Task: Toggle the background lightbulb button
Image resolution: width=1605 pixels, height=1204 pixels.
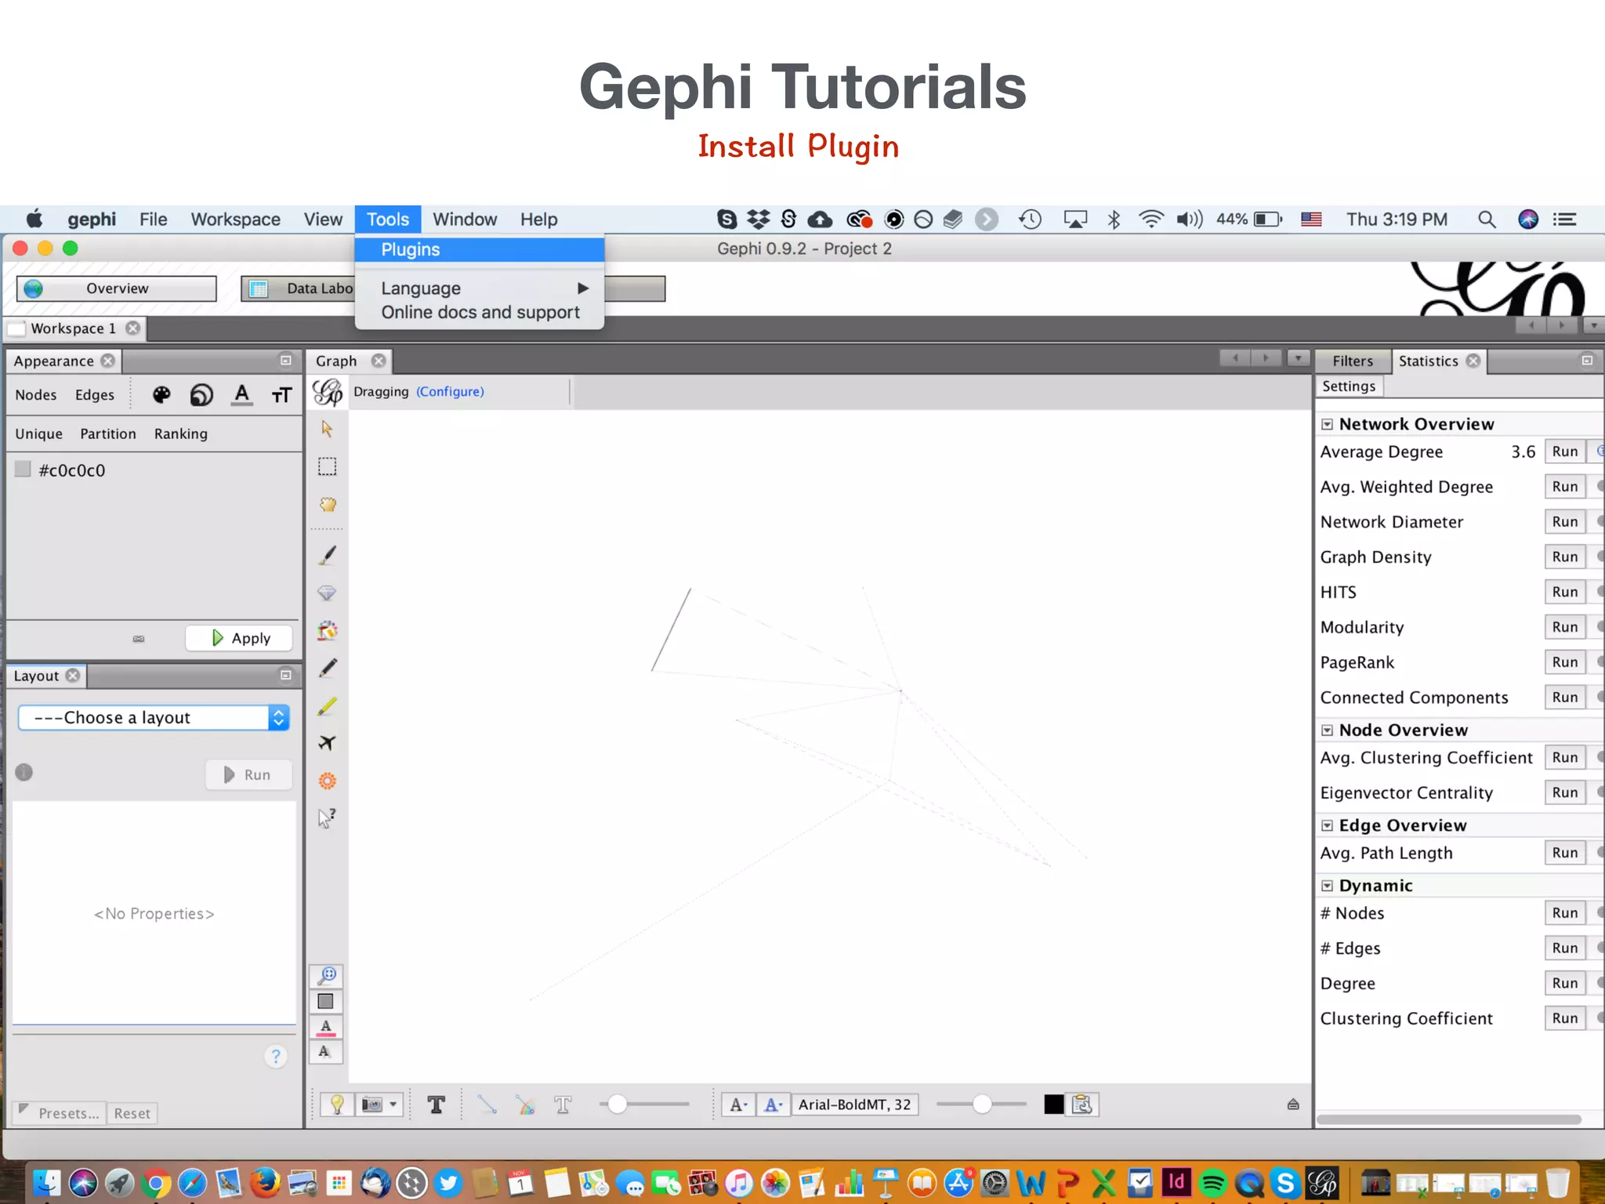Action: [x=337, y=1104]
